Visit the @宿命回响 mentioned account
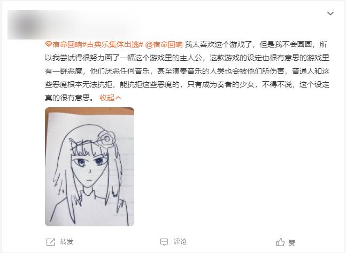346x253 pixels. (164, 44)
